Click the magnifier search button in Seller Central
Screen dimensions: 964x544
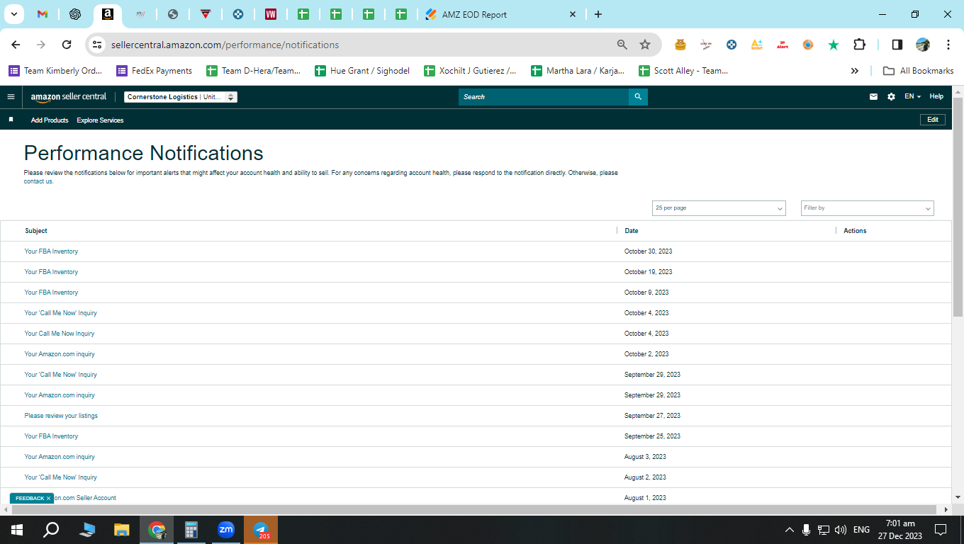pos(638,97)
